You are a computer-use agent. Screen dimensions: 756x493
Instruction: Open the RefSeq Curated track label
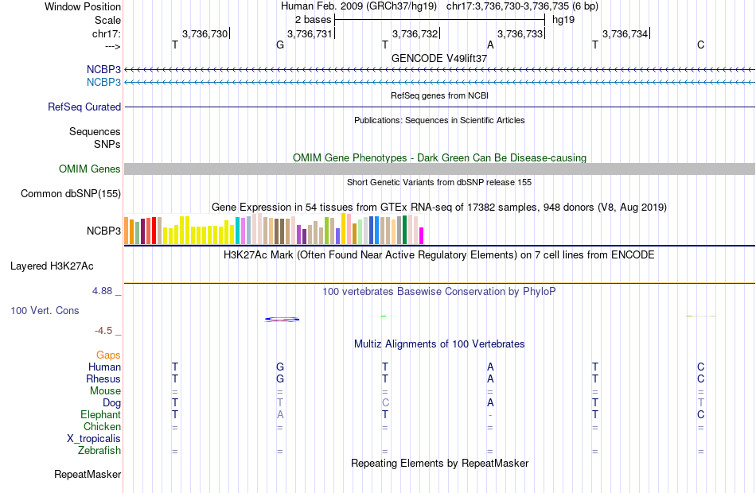point(84,107)
